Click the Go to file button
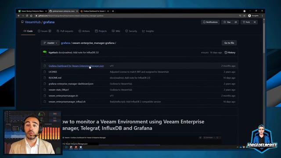The height and width of the screenshot is (158, 281). pos(229,43)
